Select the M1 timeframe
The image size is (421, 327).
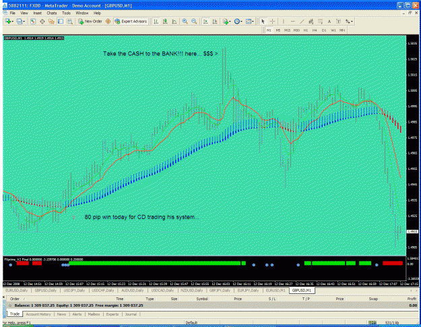pos(269,30)
